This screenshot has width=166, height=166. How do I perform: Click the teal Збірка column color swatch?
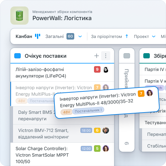tap(147, 56)
